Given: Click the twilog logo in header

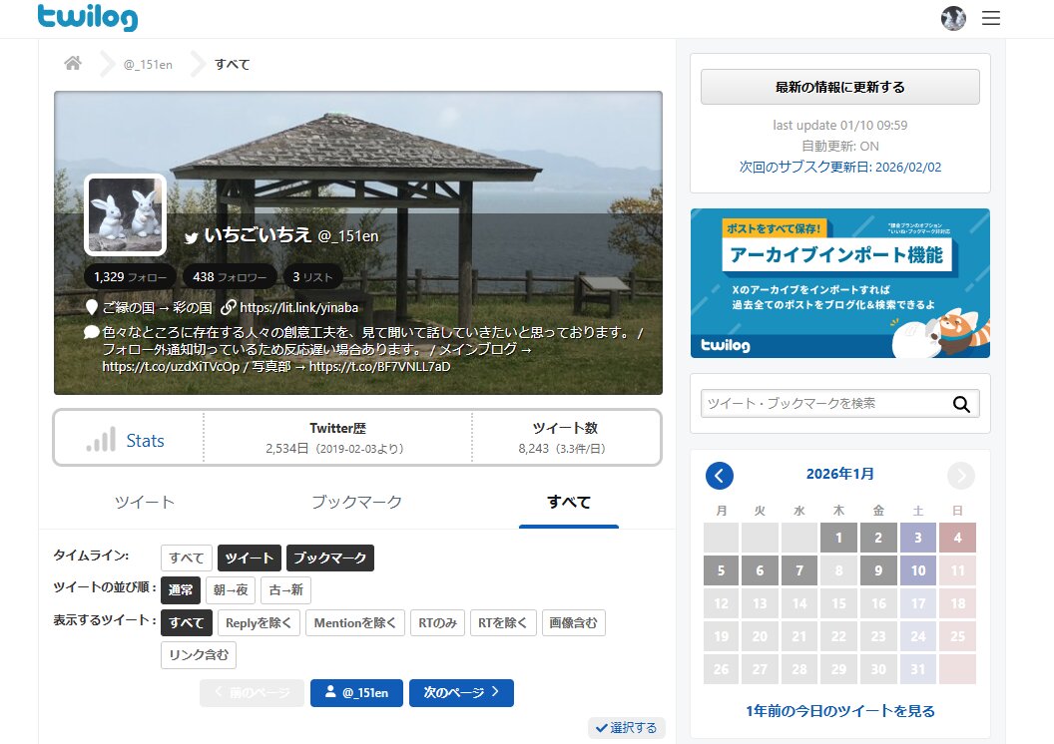Looking at the screenshot, I should point(88,17).
